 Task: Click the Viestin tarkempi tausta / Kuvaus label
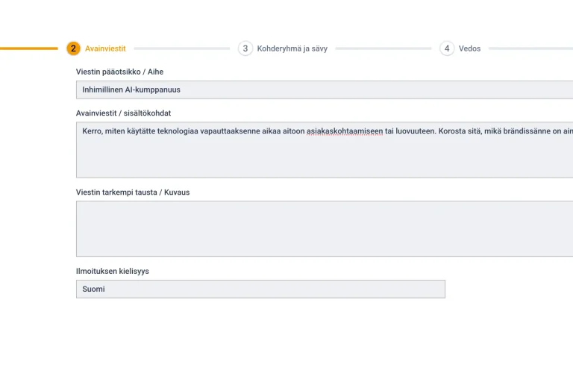133,192
